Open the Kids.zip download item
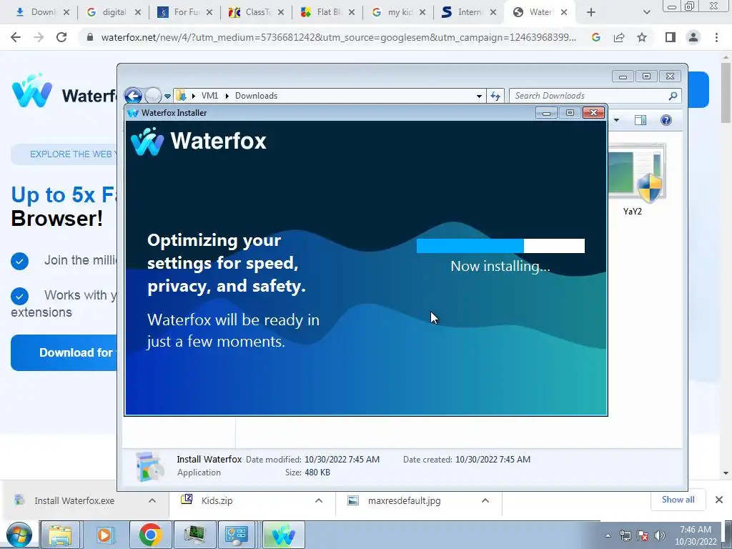Image resolution: width=732 pixels, height=549 pixels. 217,500
